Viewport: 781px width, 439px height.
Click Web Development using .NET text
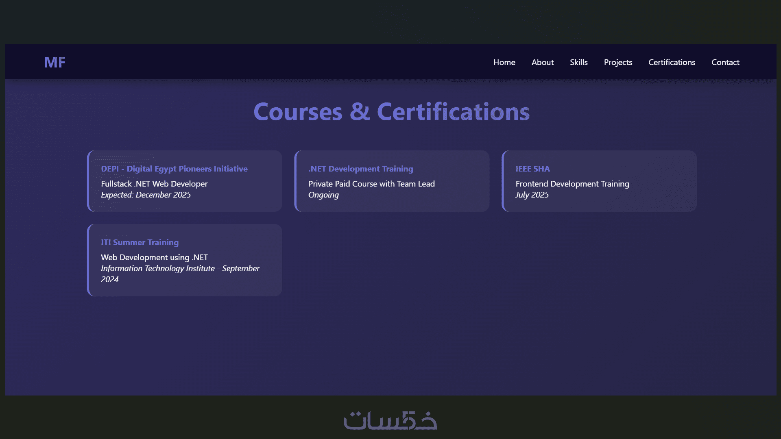(154, 257)
